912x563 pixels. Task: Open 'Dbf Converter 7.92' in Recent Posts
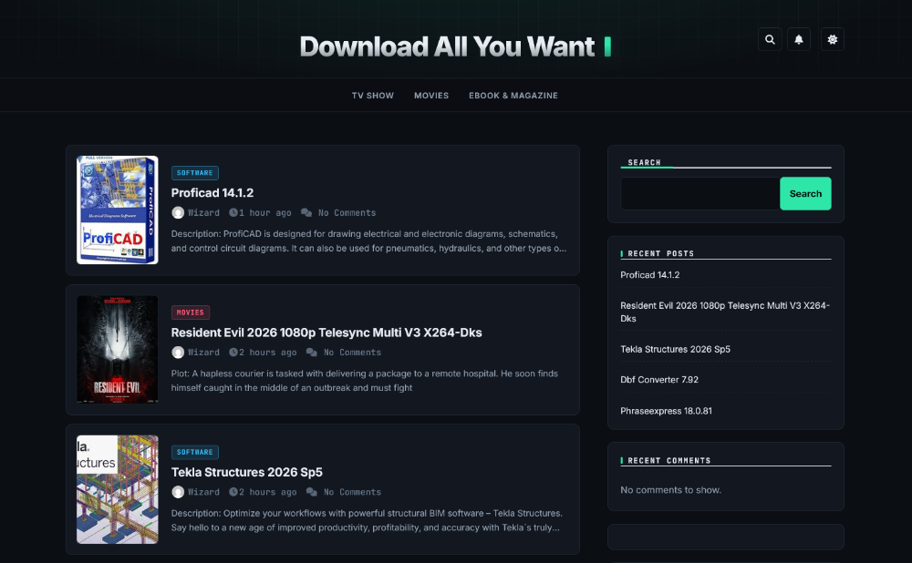(659, 379)
